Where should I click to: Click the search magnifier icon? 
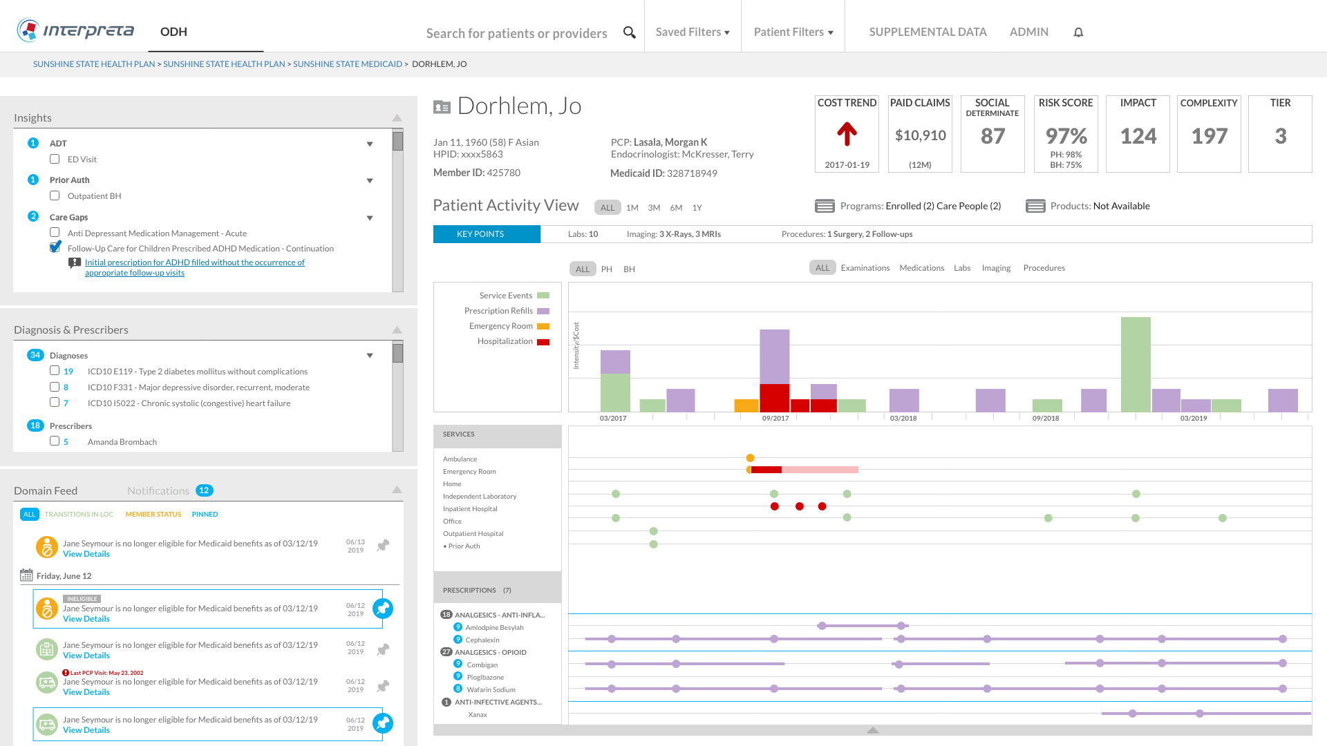(x=629, y=32)
